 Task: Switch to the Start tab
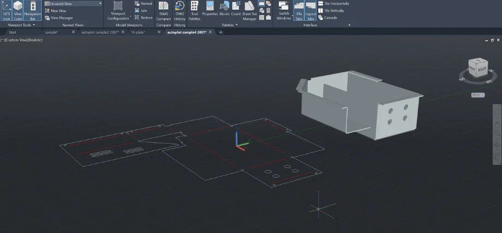[13, 32]
